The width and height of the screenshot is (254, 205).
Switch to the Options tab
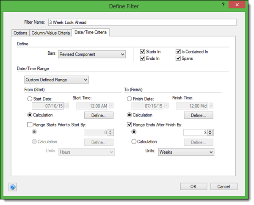coord(20,33)
